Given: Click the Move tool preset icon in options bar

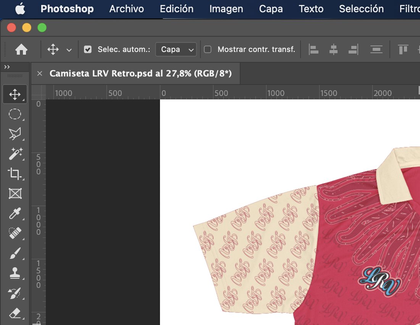Looking at the screenshot, I should [x=53, y=50].
